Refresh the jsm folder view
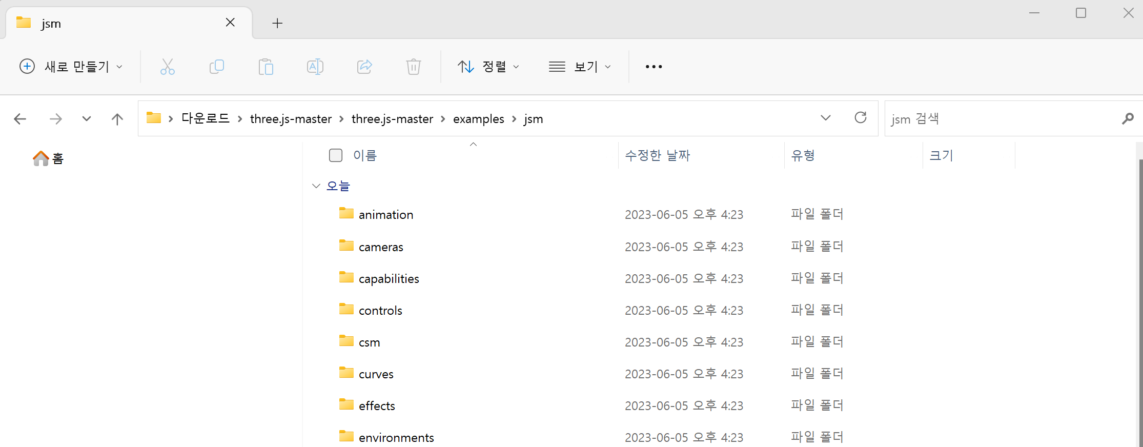 point(861,118)
